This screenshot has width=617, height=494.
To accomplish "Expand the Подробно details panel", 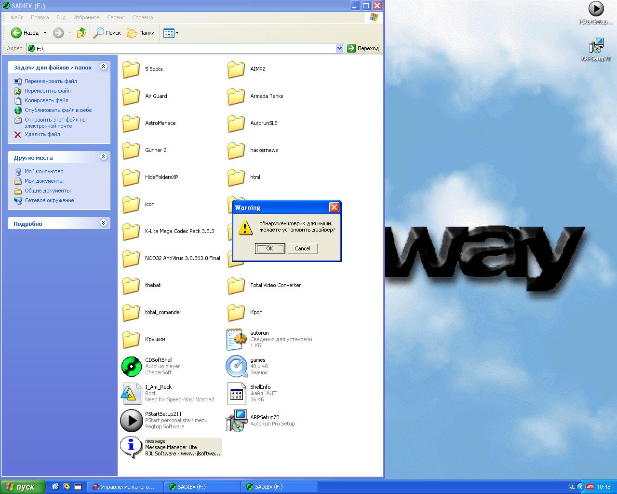I will click(x=103, y=223).
